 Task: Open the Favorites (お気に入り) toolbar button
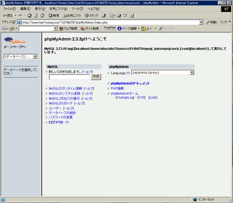pyautogui.click(x=72, y=15)
